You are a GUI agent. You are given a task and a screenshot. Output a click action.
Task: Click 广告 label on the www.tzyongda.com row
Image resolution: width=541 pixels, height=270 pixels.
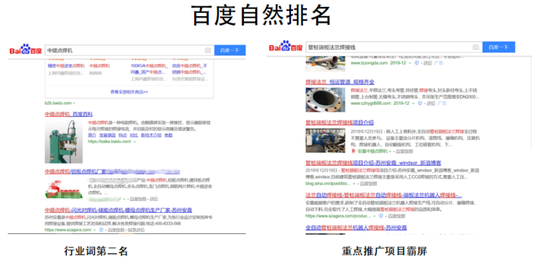pos(439,63)
